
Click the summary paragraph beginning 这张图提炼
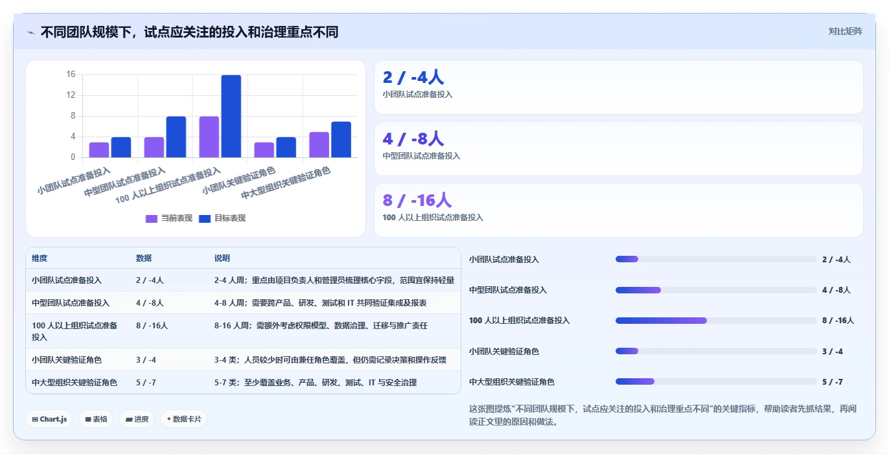662,415
